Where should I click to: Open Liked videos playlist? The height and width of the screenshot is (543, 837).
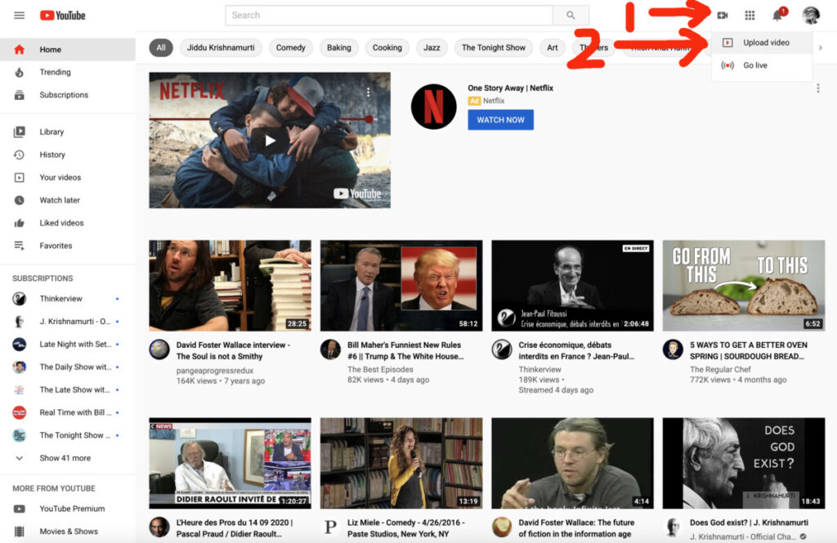coord(68,223)
